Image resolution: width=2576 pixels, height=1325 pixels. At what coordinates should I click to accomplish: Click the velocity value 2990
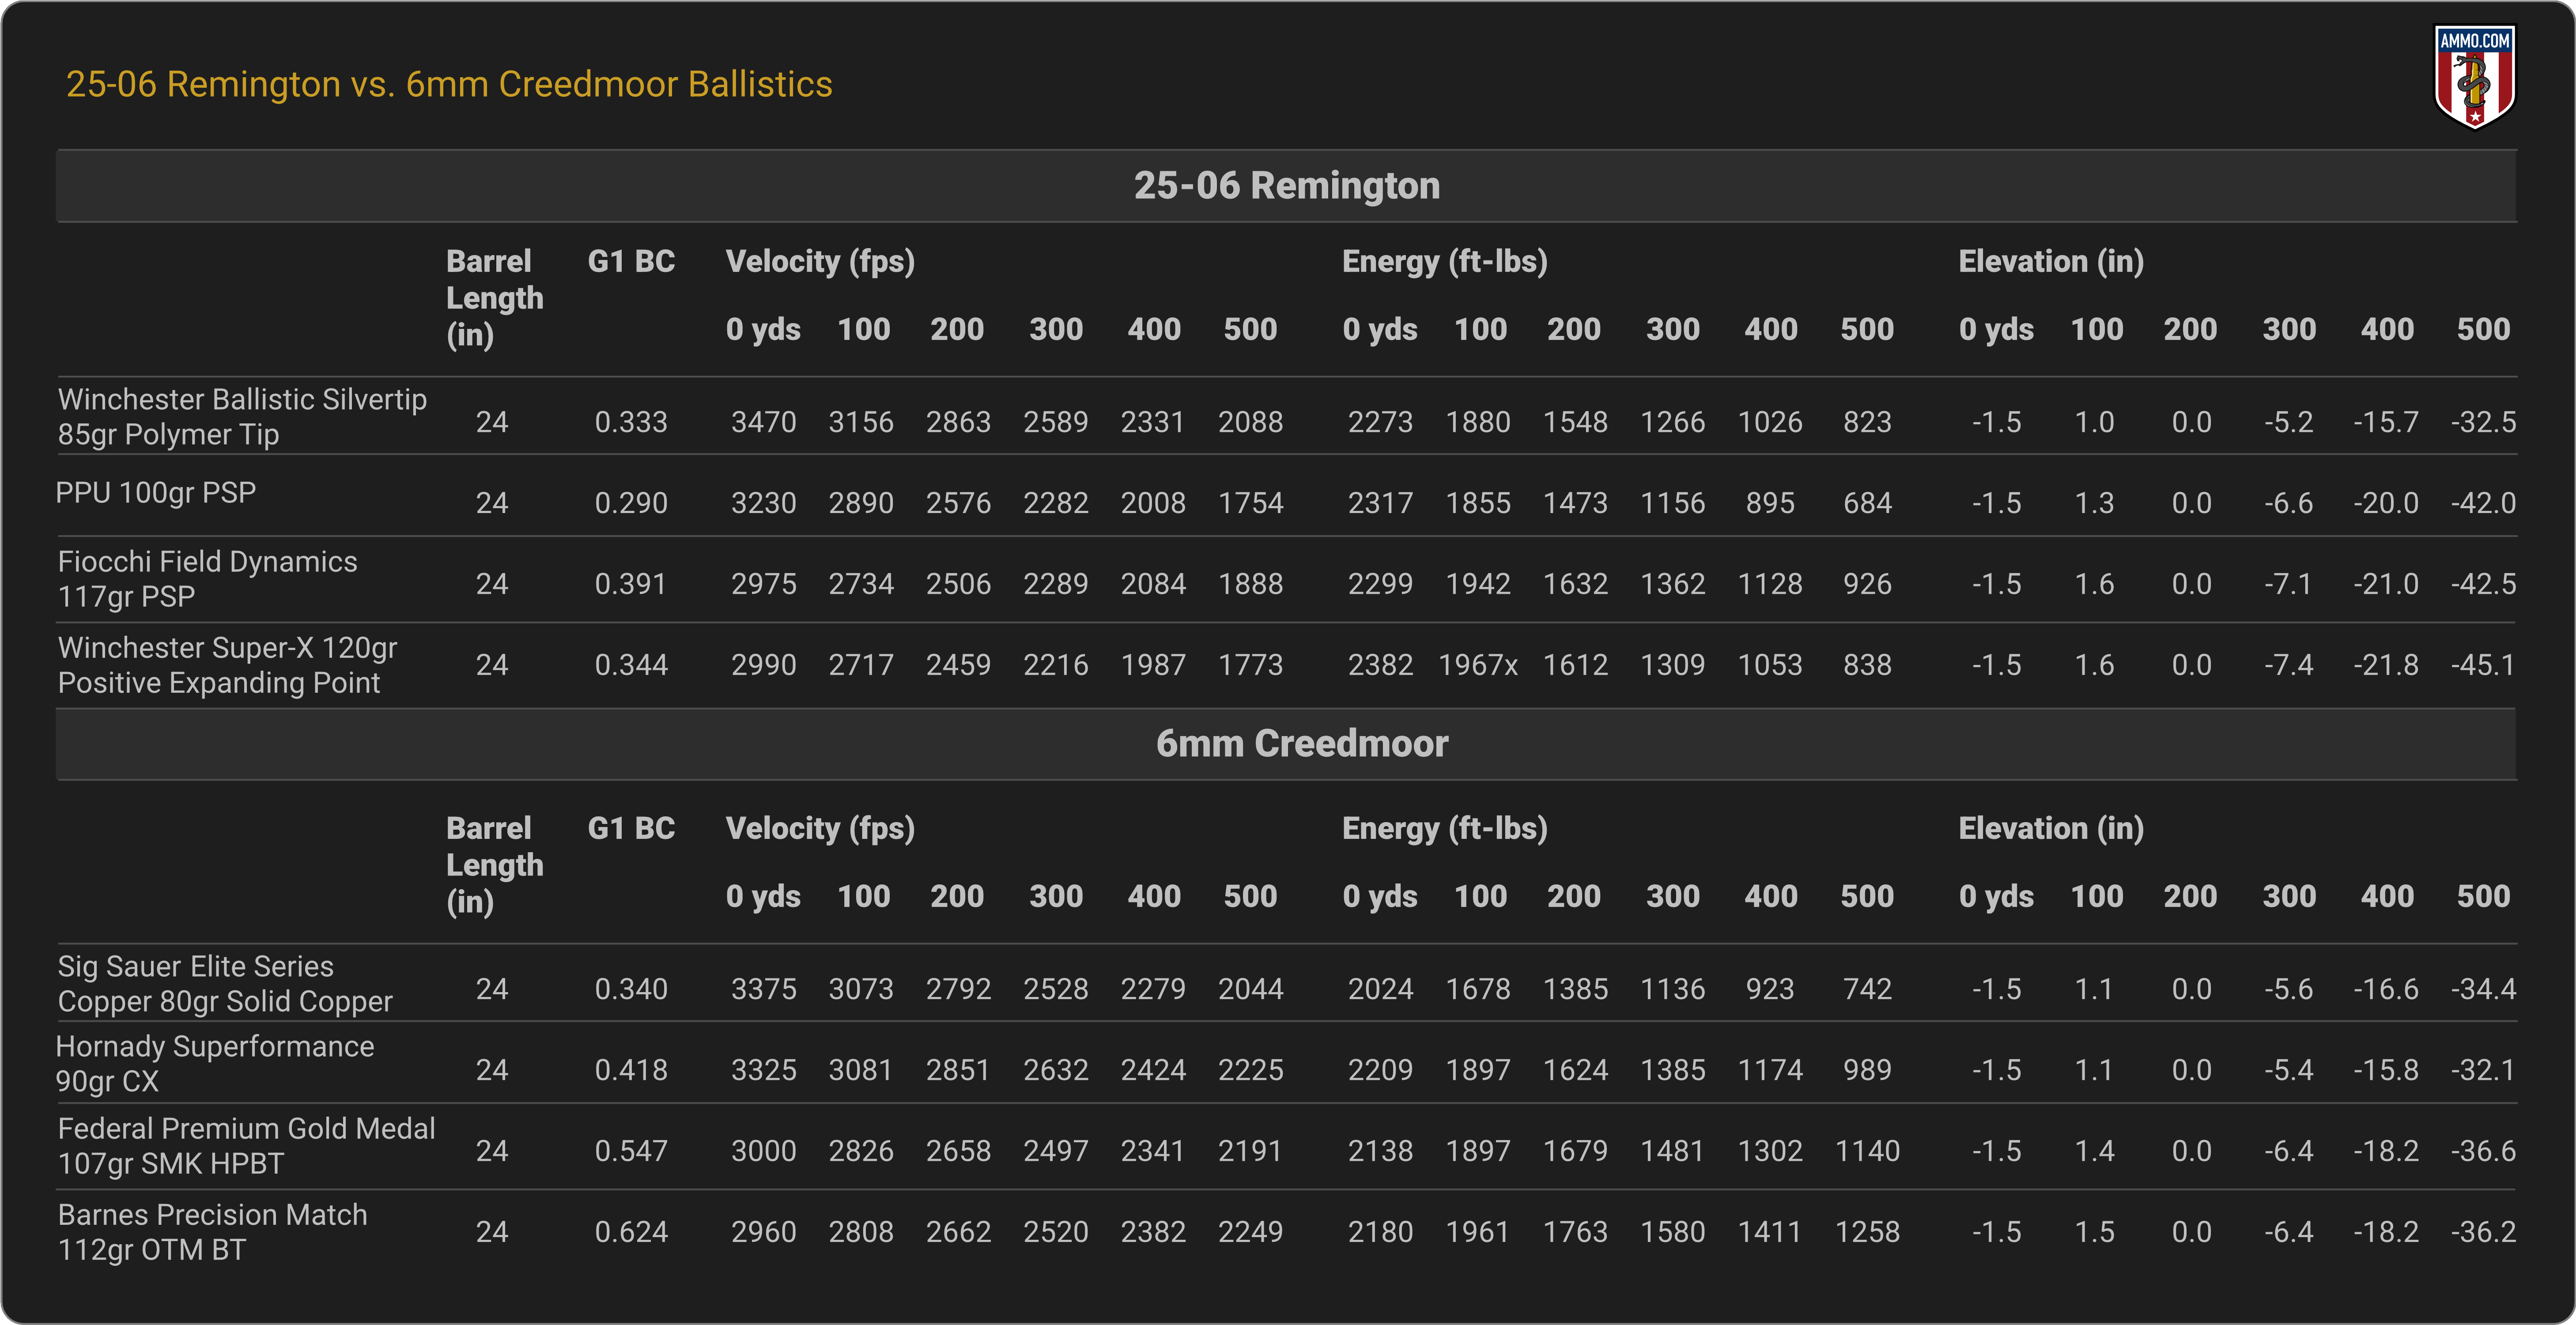[x=764, y=665]
